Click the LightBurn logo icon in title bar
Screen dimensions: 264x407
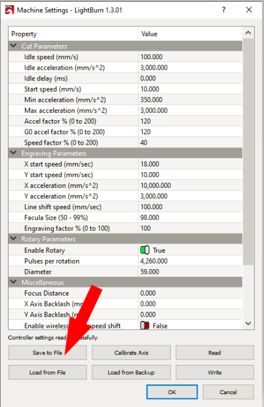pos(9,10)
